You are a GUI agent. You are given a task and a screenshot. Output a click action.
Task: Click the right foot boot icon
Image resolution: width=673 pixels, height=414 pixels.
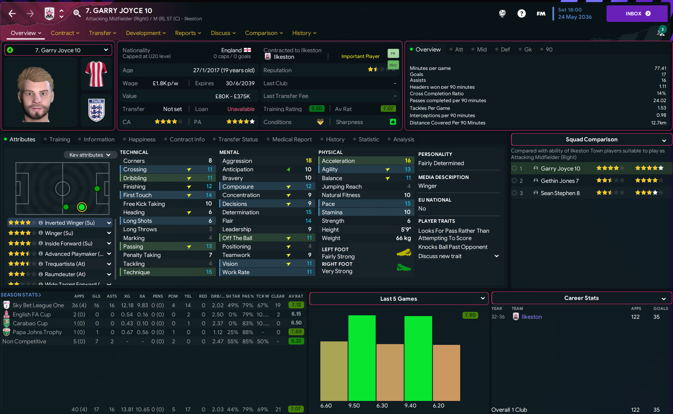[x=404, y=267]
